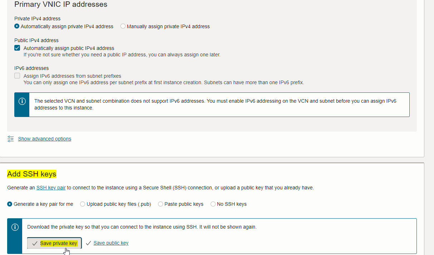Click the Primary VNIC IP addresses heading
This screenshot has width=434, height=255.
coord(61,5)
